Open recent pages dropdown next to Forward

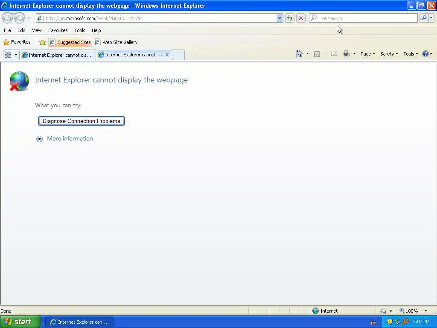29,18
